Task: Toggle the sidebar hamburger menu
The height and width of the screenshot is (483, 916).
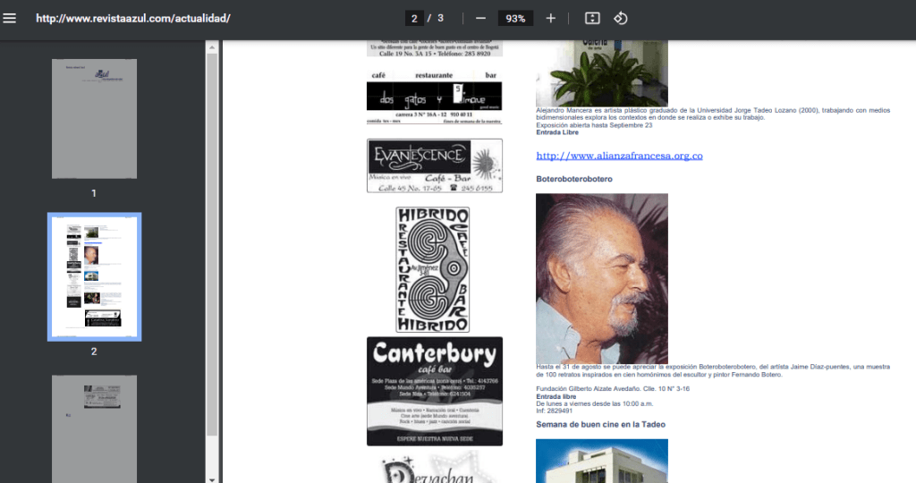Action: coord(10,18)
